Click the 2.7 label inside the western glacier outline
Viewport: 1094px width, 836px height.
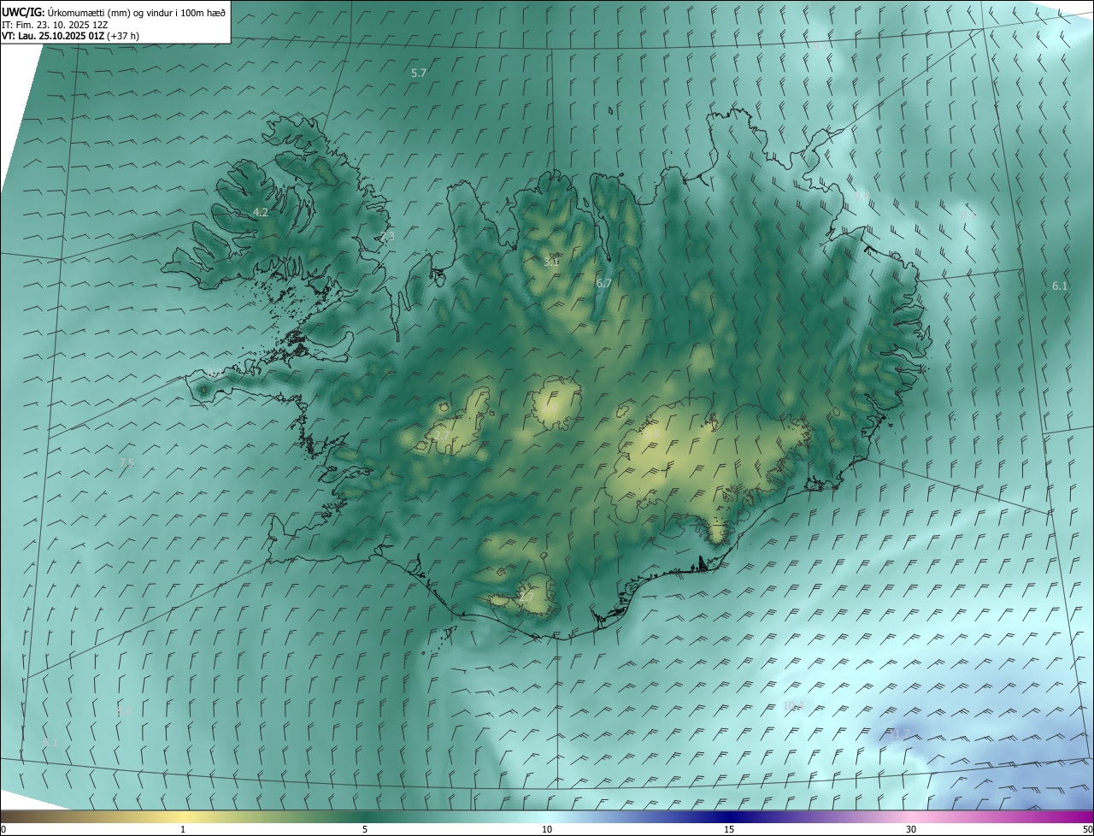tap(441, 435)
